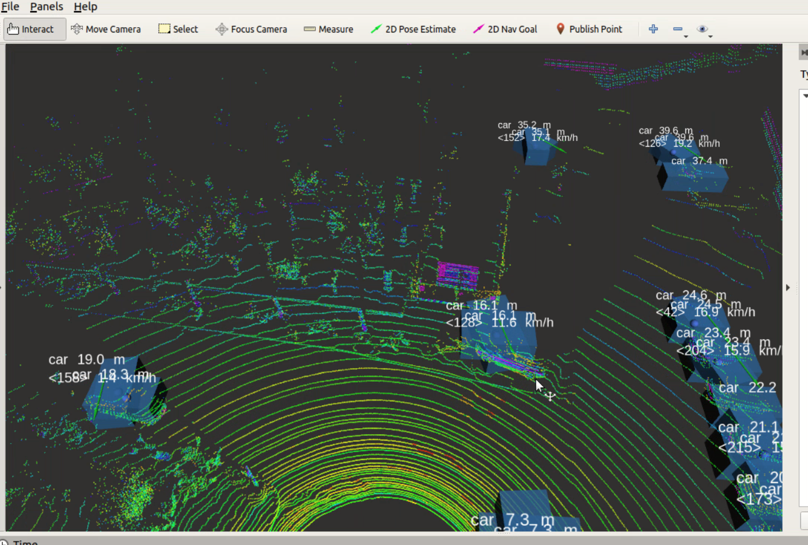The height and width of the screenshot is (545, 808).
Task: Click the 'car 39.6 m' top label
Action: tap(666, 130)
